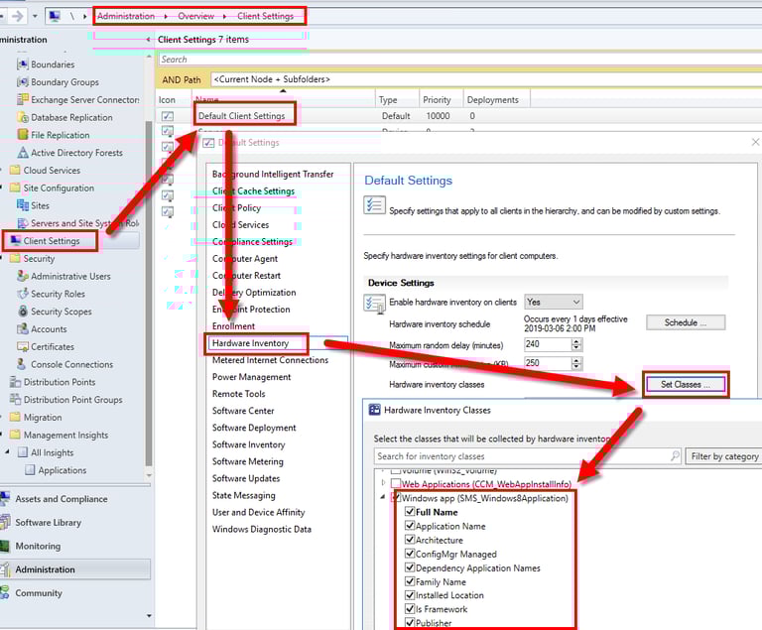The image size is (762, 630).
Task: Click the Search client settings field
Action: 459,60
